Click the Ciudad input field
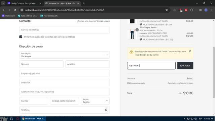Screen dimensions: 215x121 [34, 101]
